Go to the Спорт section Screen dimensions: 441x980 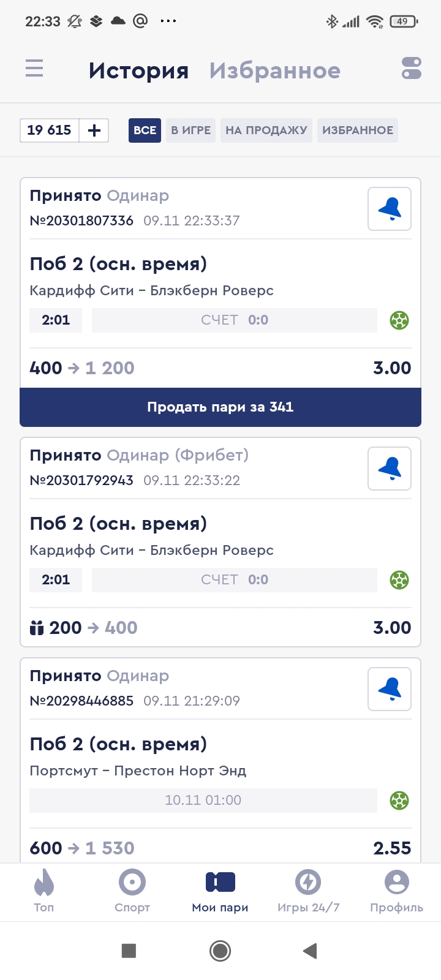tap(132, 891)
